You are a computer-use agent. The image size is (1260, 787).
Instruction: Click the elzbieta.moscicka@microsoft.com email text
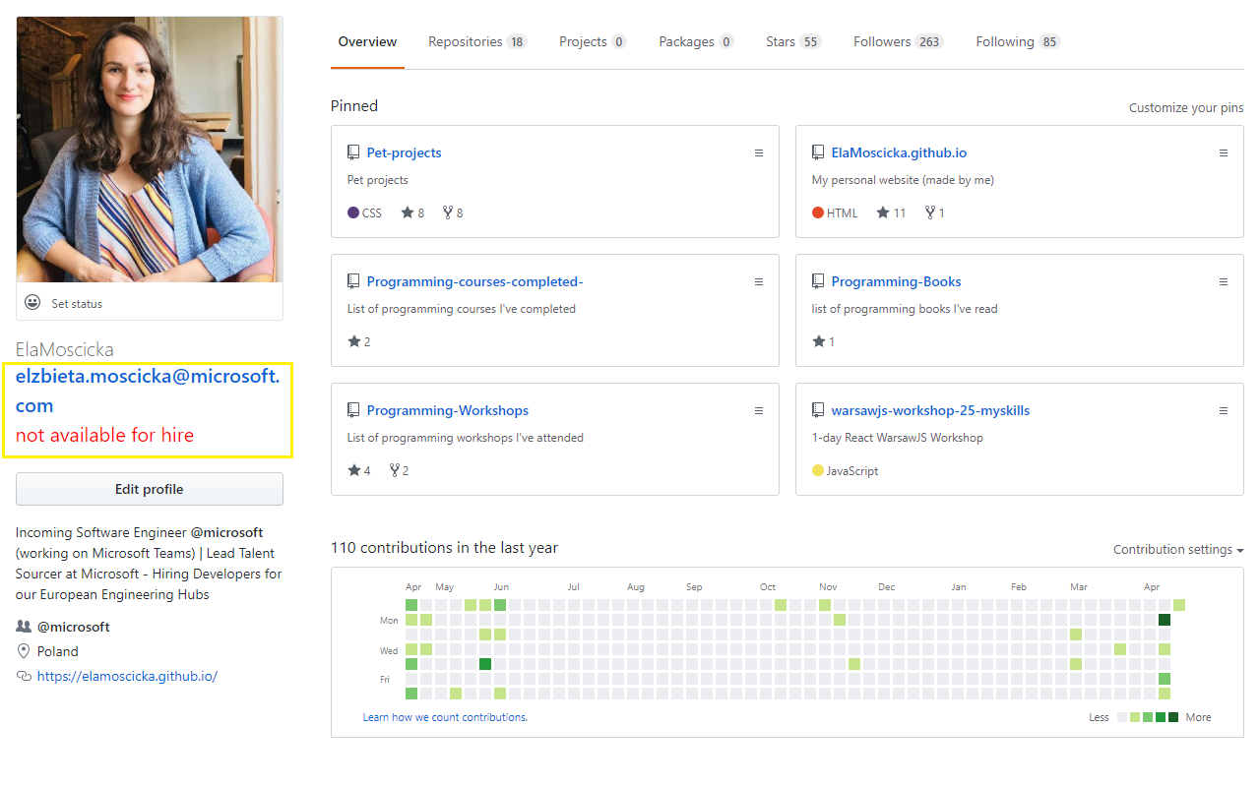[x=148, y=391]
